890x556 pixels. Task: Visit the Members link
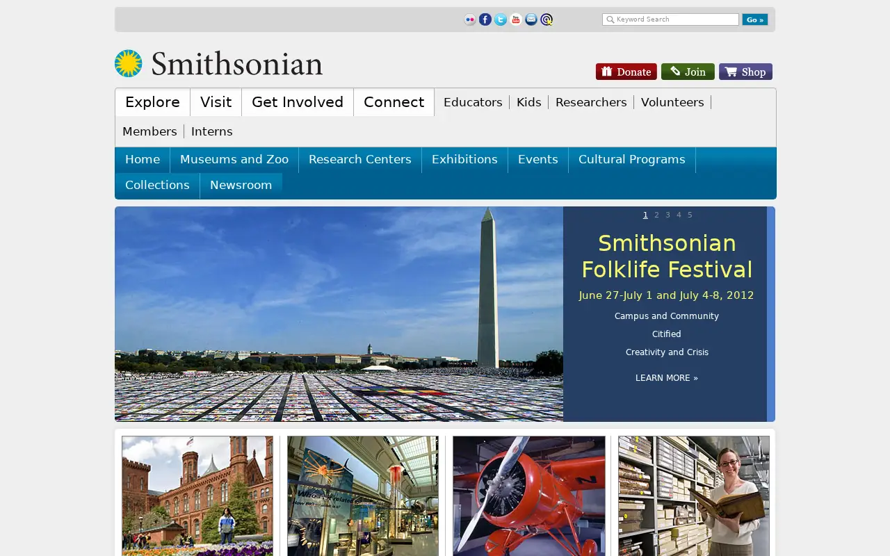(149, 131)
